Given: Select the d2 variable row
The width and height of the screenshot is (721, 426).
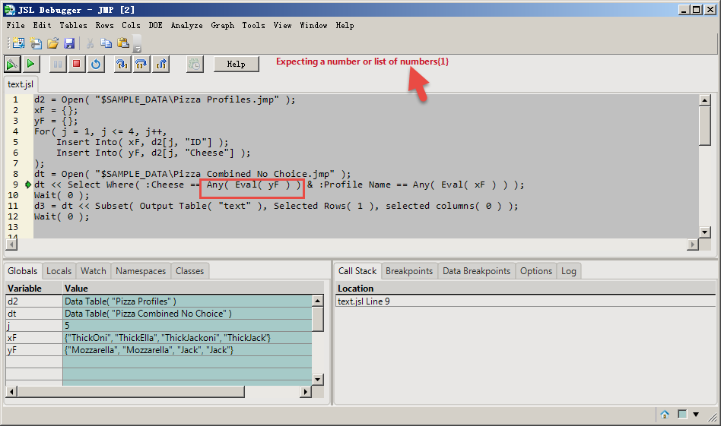Looking at the screenshot, I should (159, 301).
